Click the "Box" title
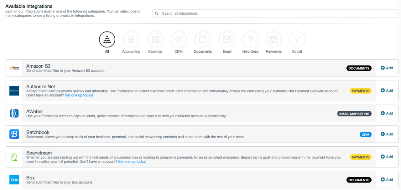 (x=30, y=178)
